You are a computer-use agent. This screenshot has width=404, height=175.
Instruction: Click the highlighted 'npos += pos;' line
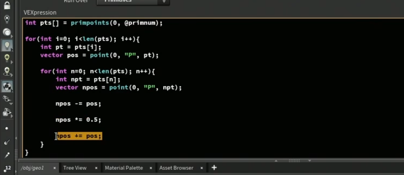(79, 136)
